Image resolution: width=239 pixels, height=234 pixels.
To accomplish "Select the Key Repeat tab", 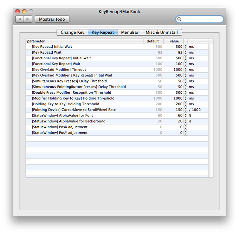I will coord(103,32).
